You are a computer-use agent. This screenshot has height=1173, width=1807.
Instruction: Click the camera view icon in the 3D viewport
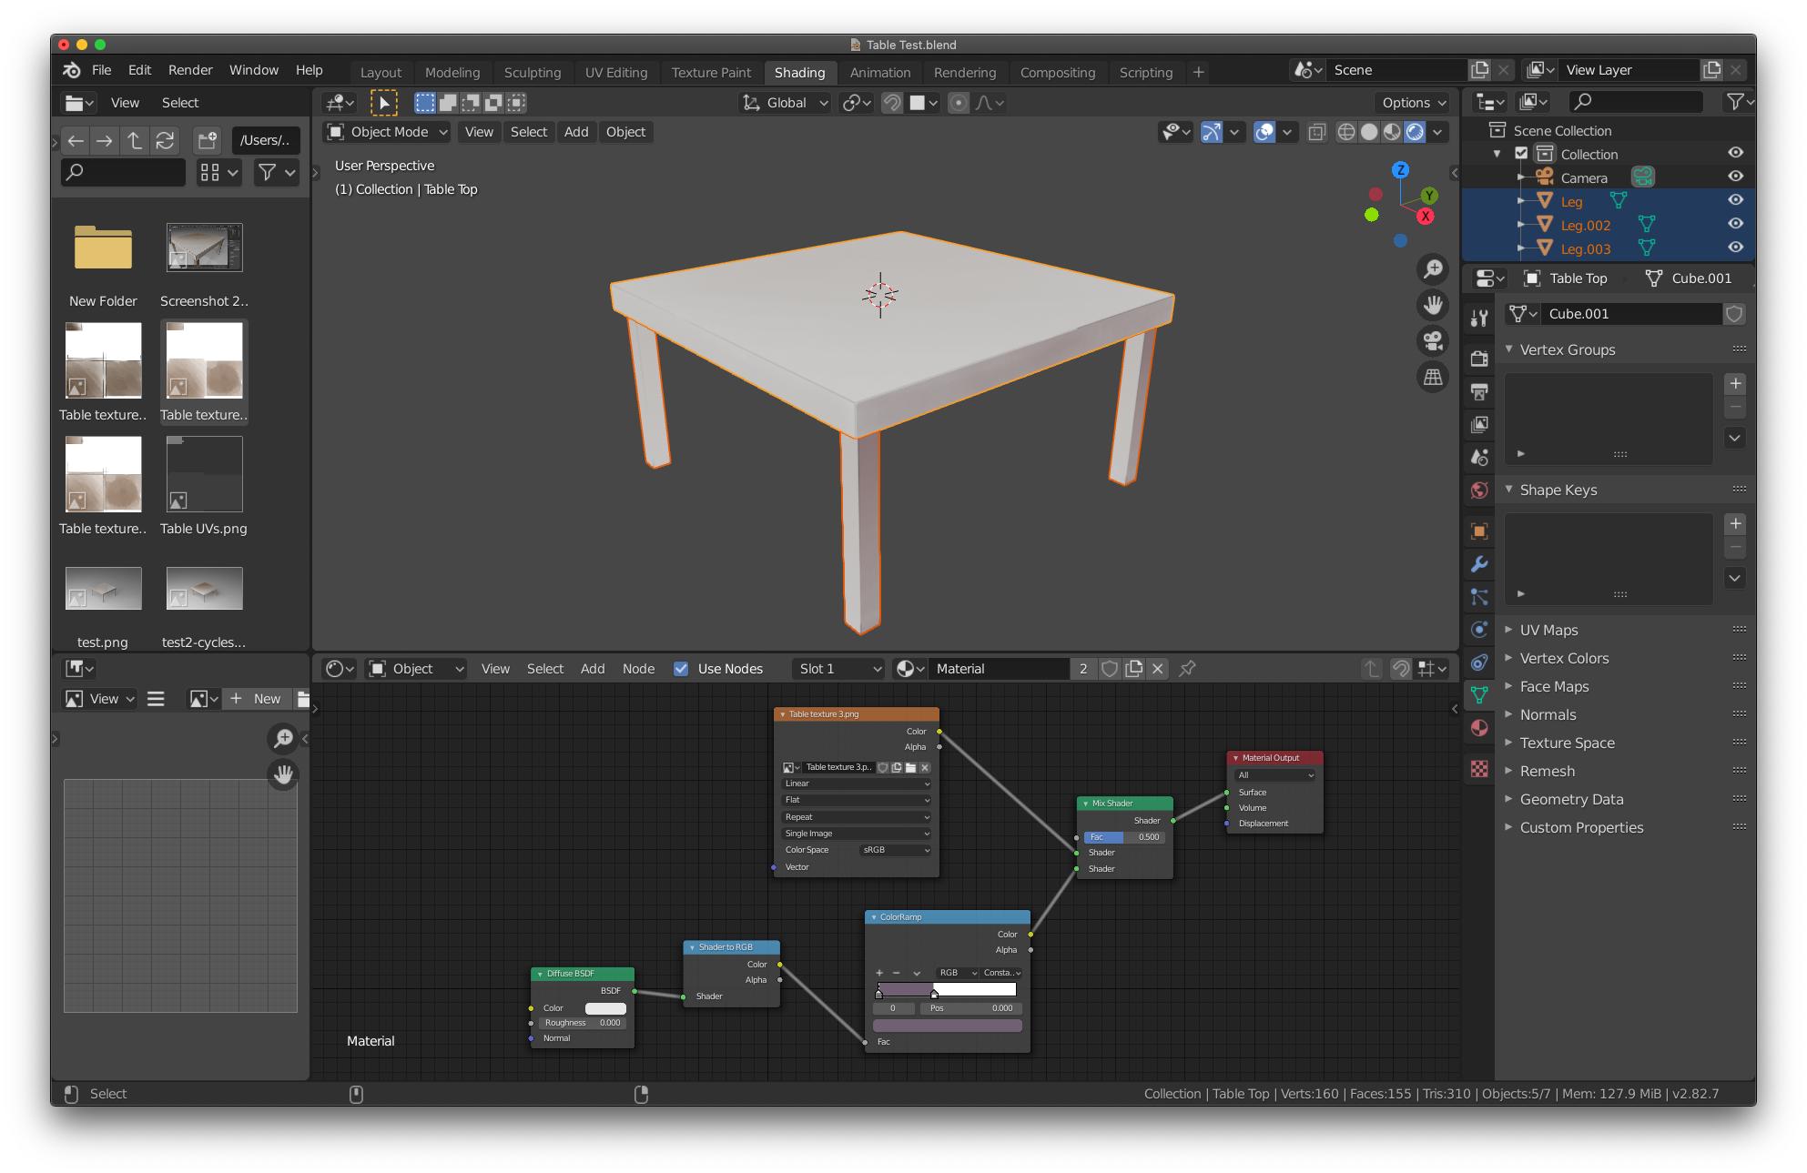pos(1433,341)
